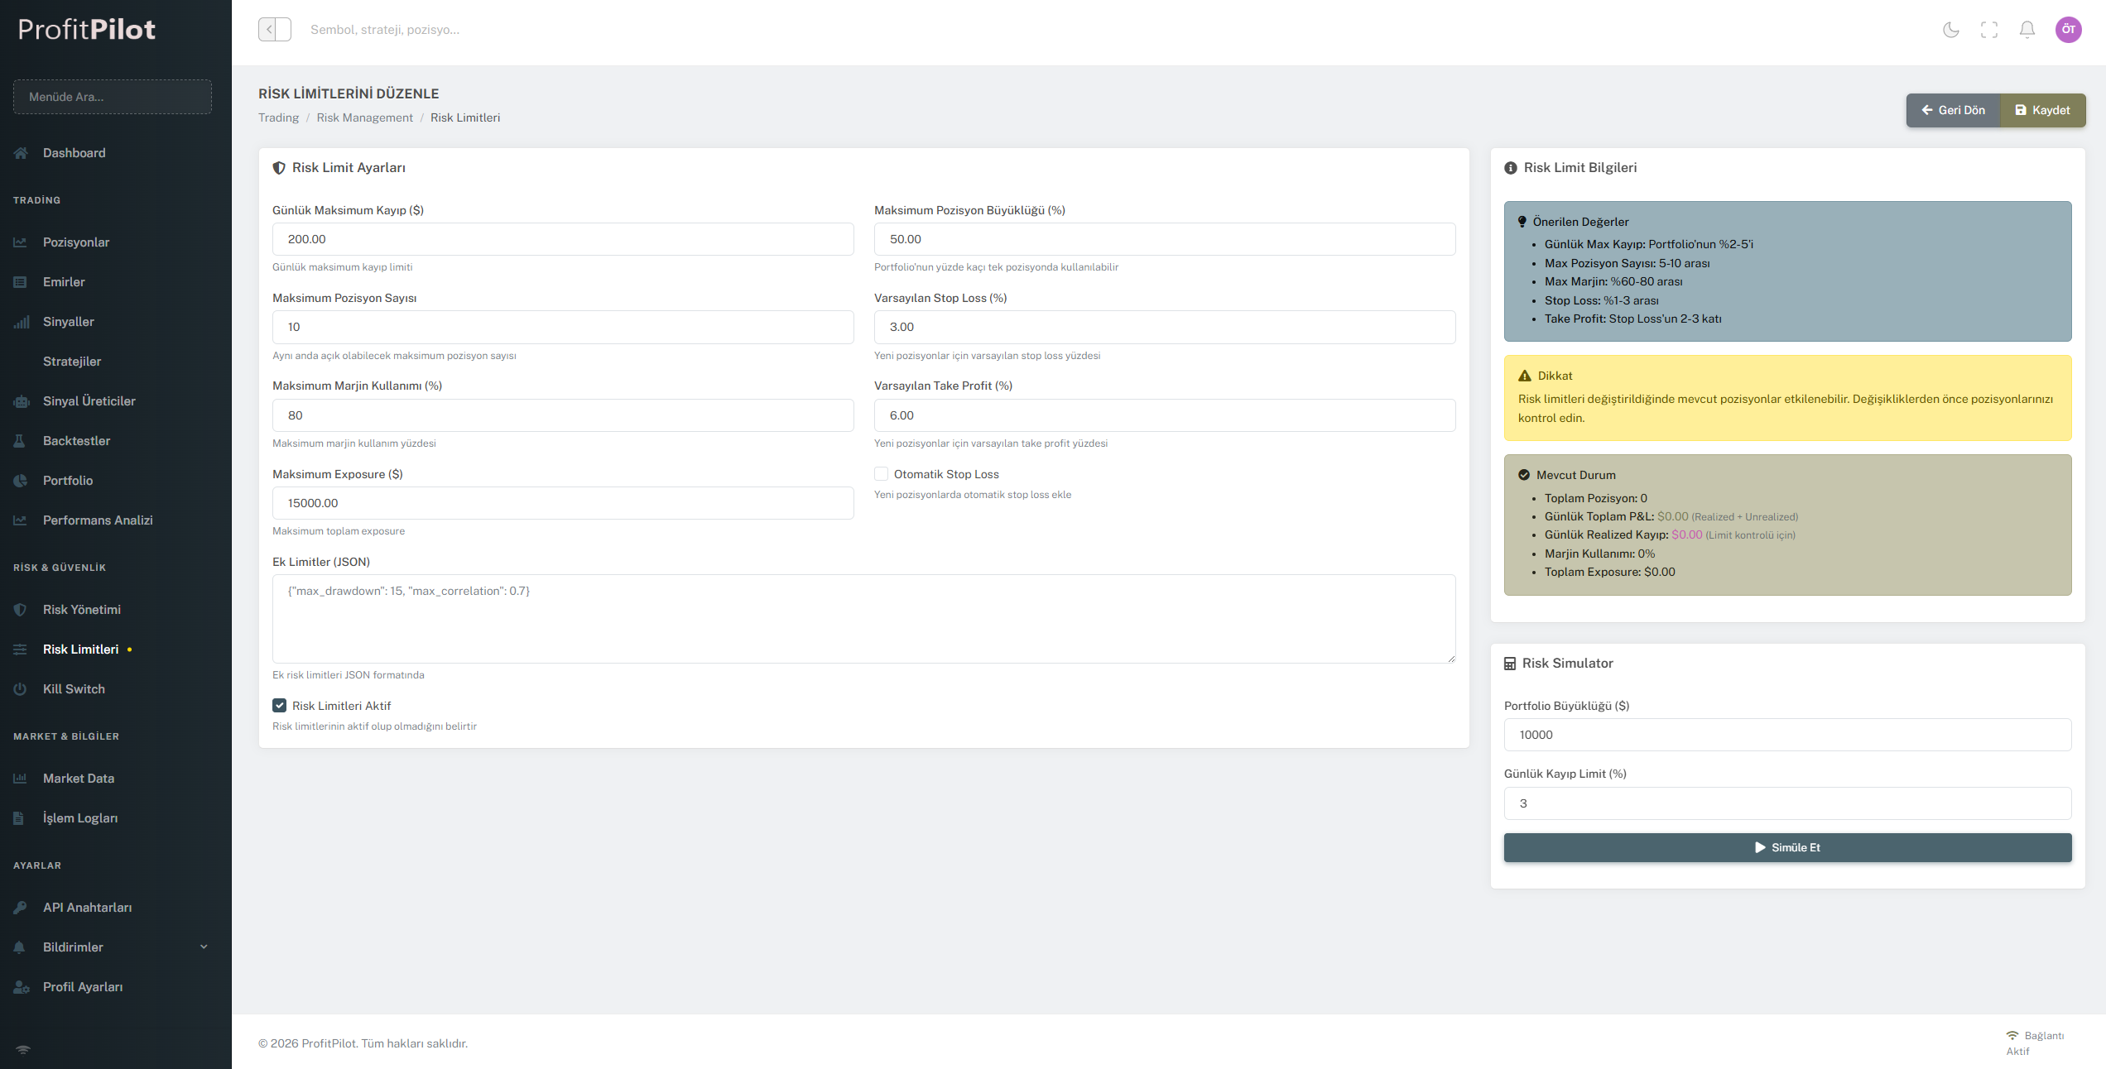Go to Backtestler in sidebar

point(76,441)
